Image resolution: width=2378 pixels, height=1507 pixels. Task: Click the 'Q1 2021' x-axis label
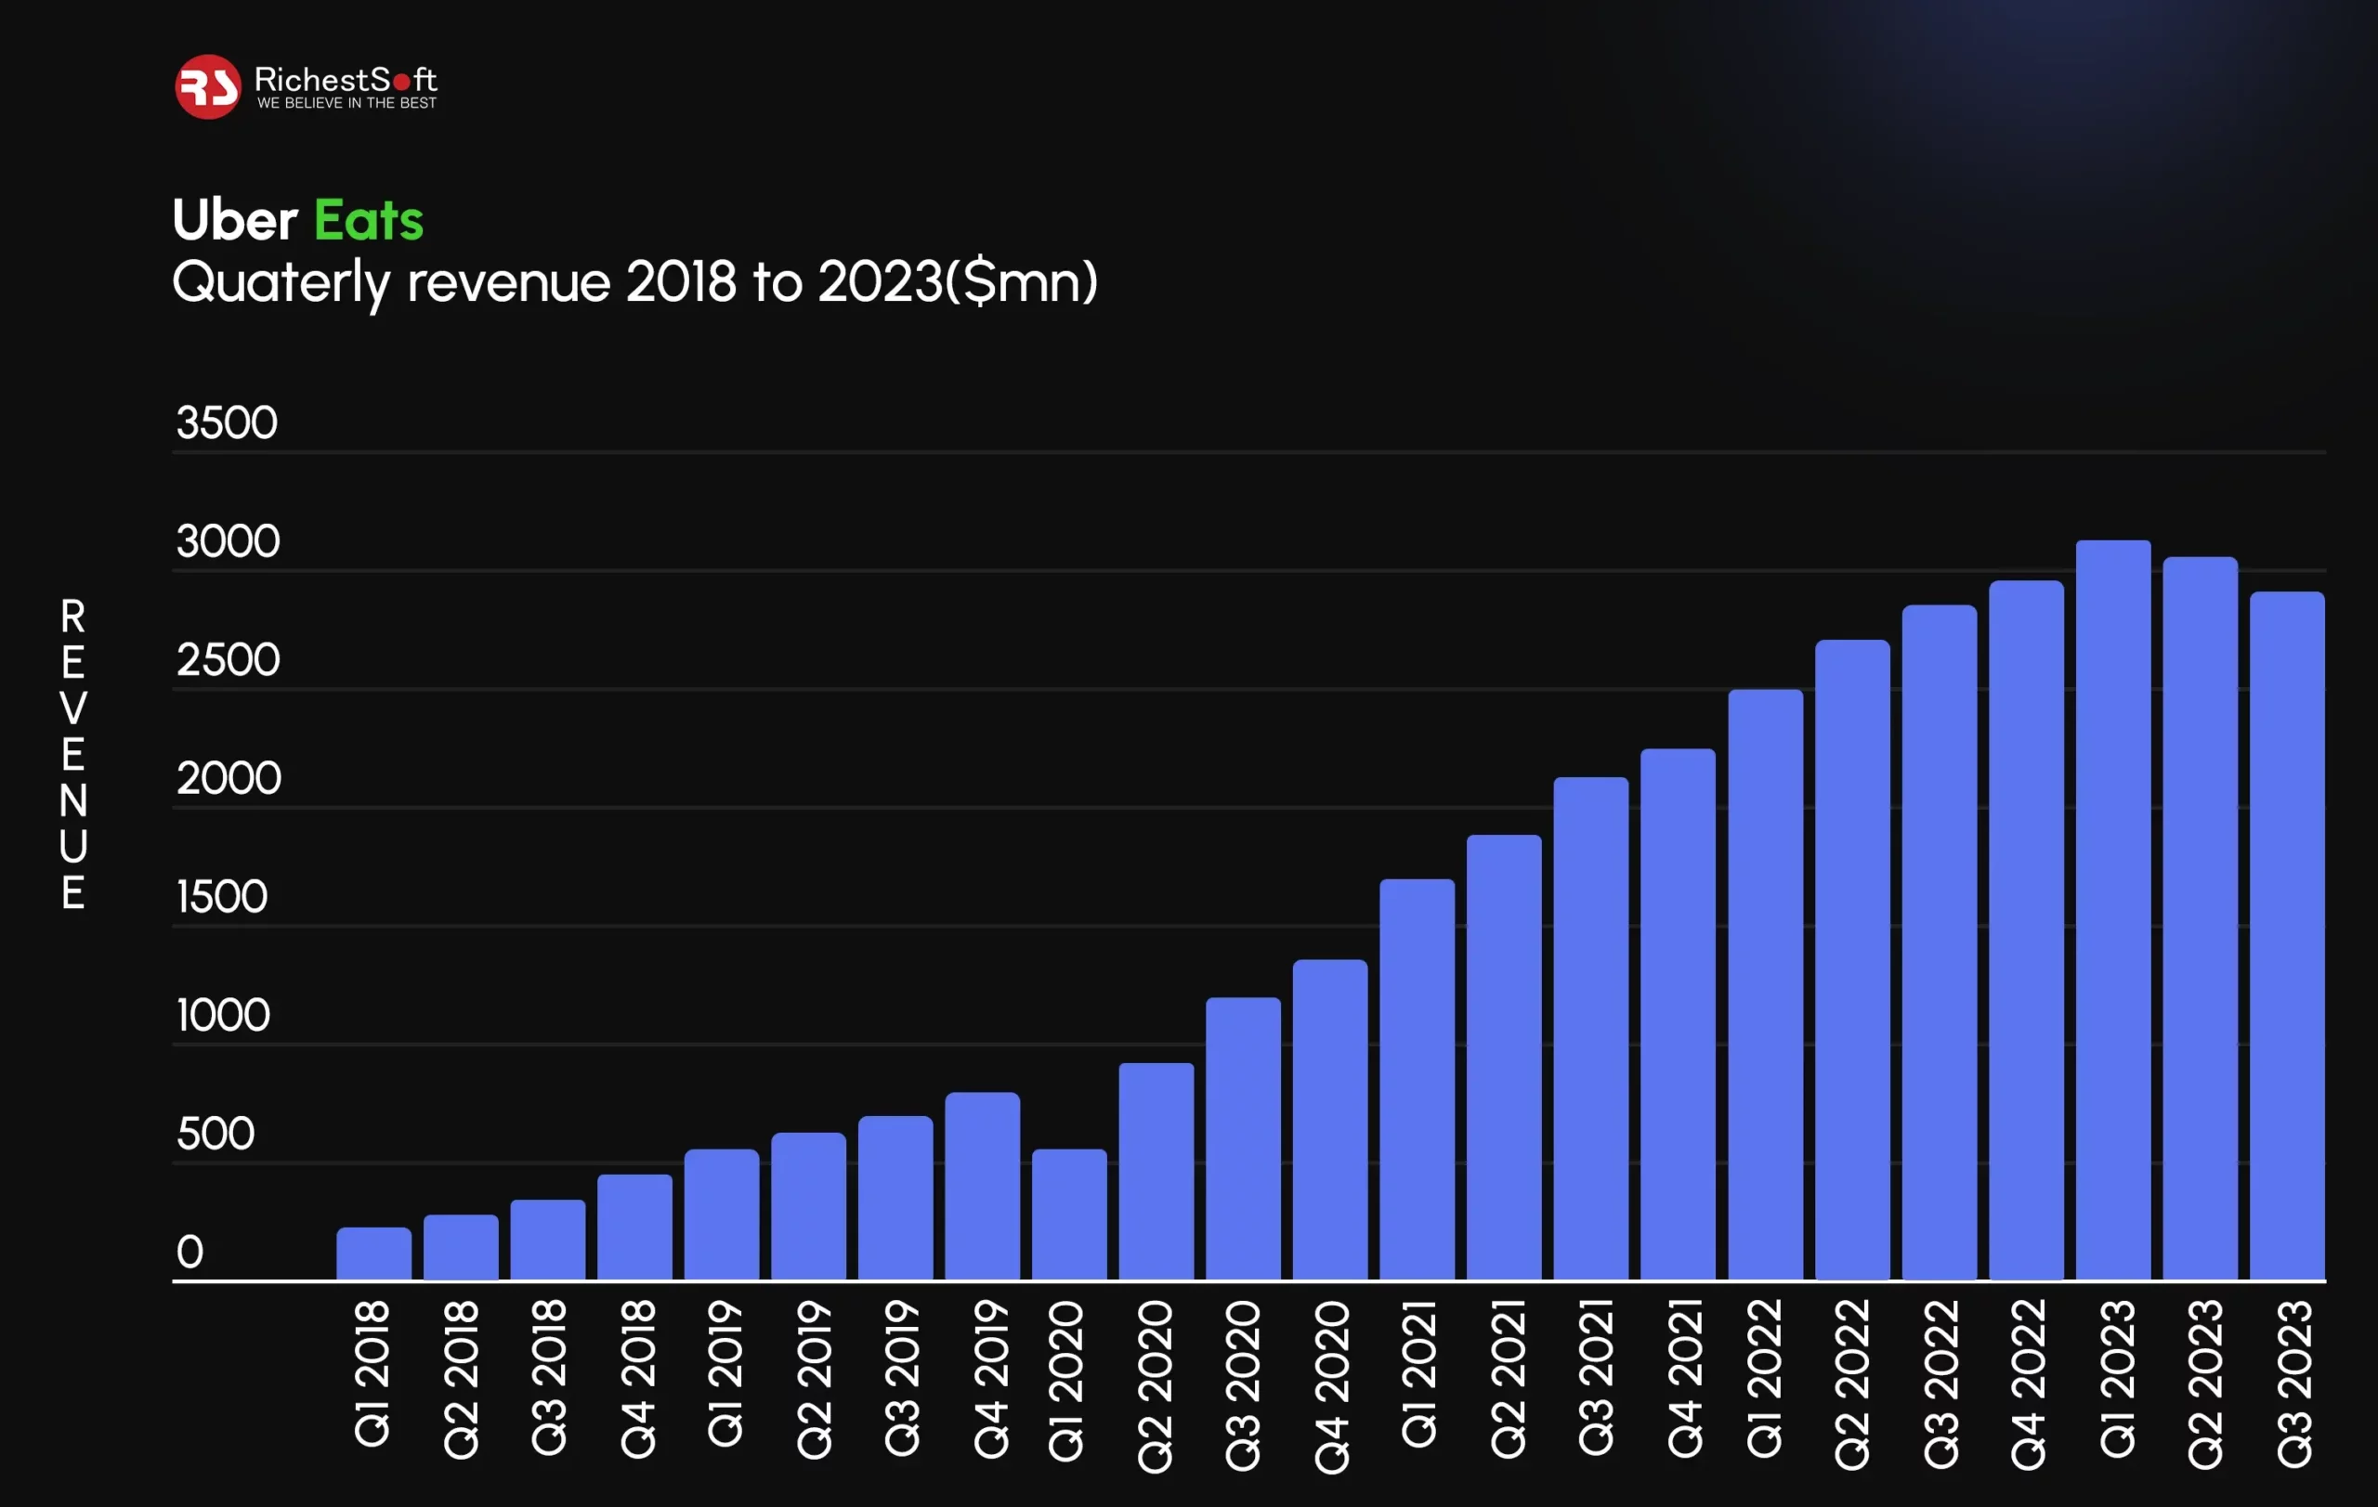(1419, 1374)
